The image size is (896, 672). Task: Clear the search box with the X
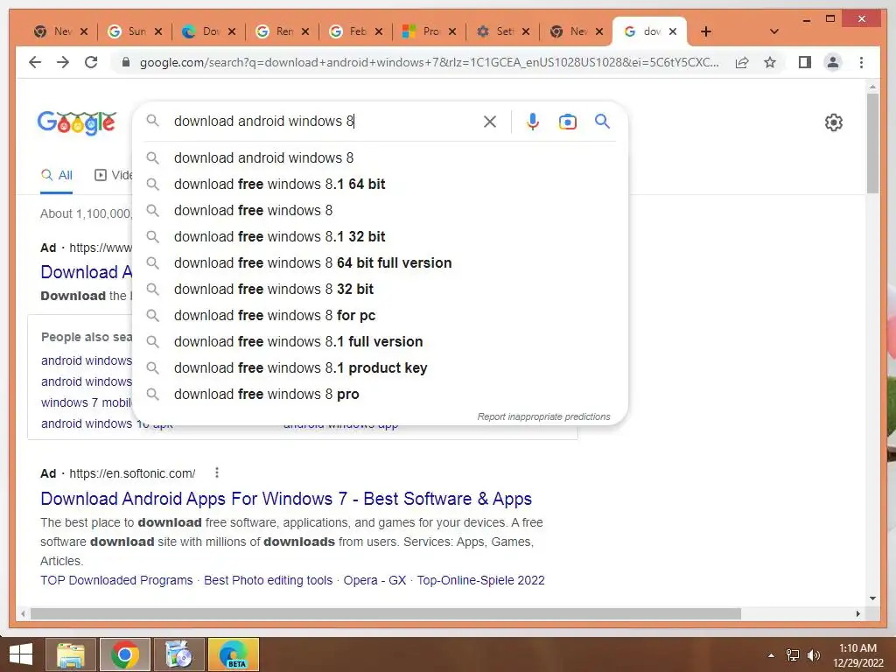(x=490, y=121)
